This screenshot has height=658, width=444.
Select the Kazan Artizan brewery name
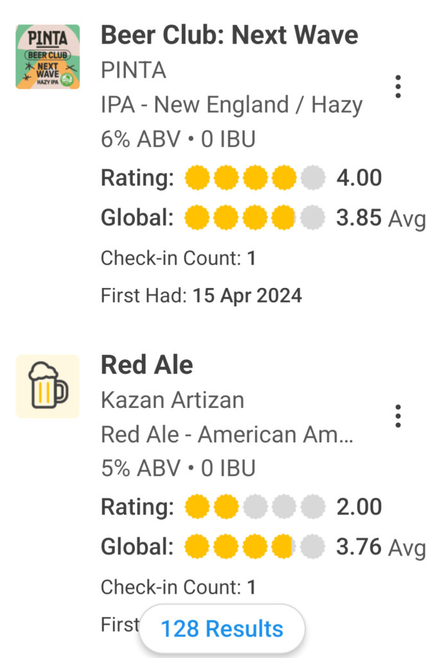172,400
